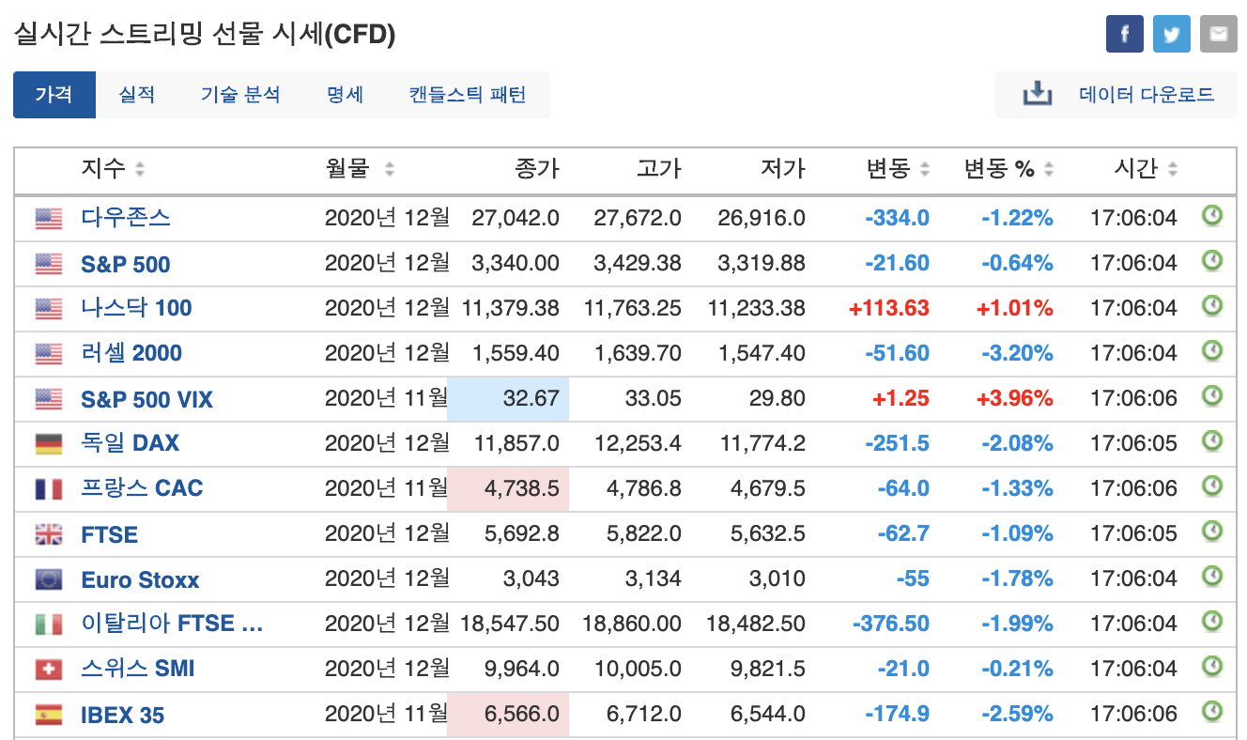Share by email envelope icon
The width and height of the screenshot is (1247, 740).
1218,35
